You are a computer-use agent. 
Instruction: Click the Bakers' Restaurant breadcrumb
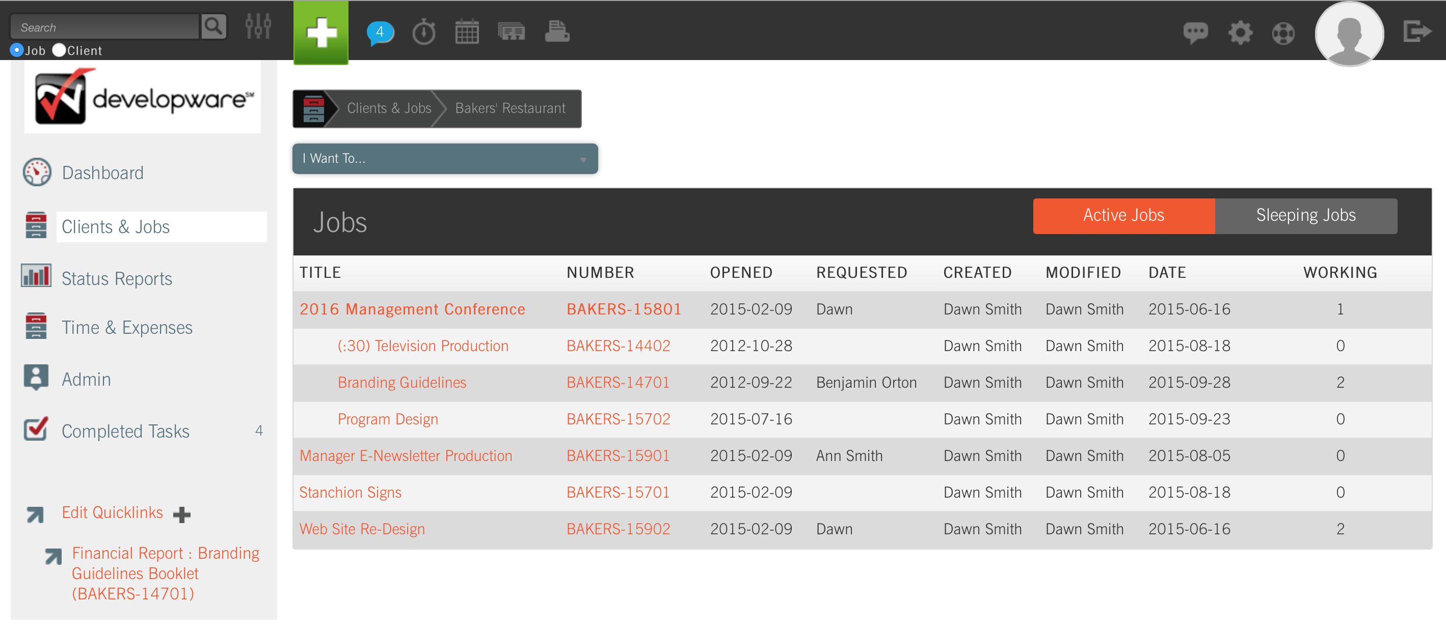(x=510, y=108)
